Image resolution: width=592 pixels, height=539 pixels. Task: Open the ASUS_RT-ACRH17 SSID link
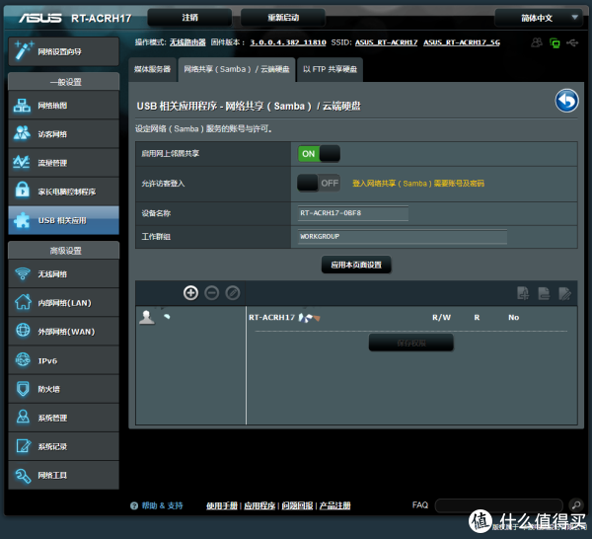[x=386, y=42]
